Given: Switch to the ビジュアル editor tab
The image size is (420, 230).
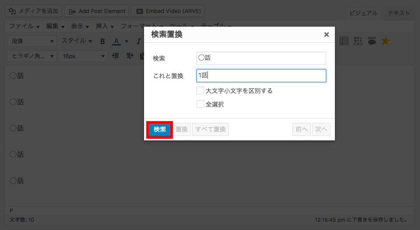Looking at the screenshot, I should point(363,13).
